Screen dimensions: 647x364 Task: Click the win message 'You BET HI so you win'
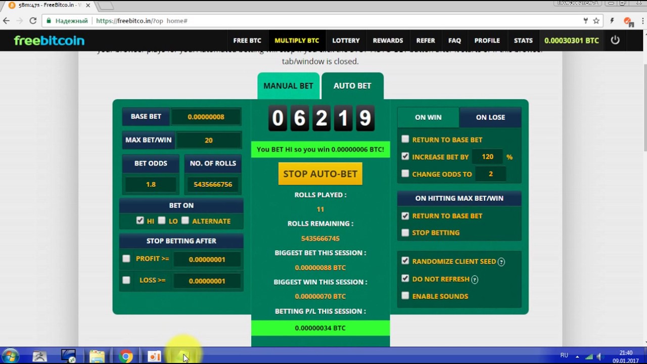[x=320, y=150]
